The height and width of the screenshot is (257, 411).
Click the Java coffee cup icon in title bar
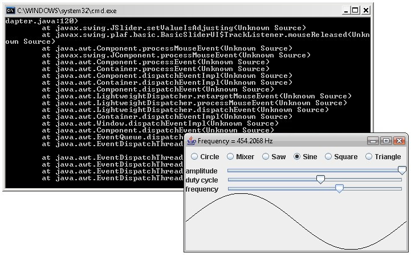coord(192,140)
